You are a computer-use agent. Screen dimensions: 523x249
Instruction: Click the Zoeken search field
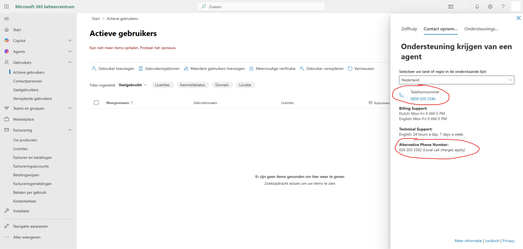(x=261, y=7)
